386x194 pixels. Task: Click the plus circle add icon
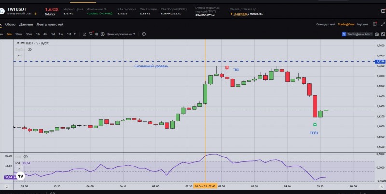click(x=144, y=34)
